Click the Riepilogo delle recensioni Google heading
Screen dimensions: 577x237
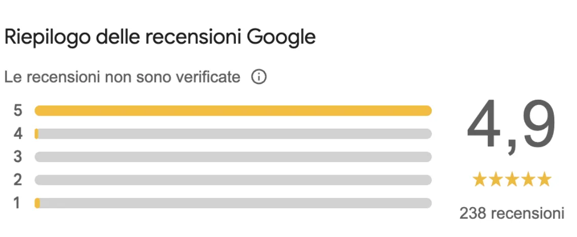(160, 38)
